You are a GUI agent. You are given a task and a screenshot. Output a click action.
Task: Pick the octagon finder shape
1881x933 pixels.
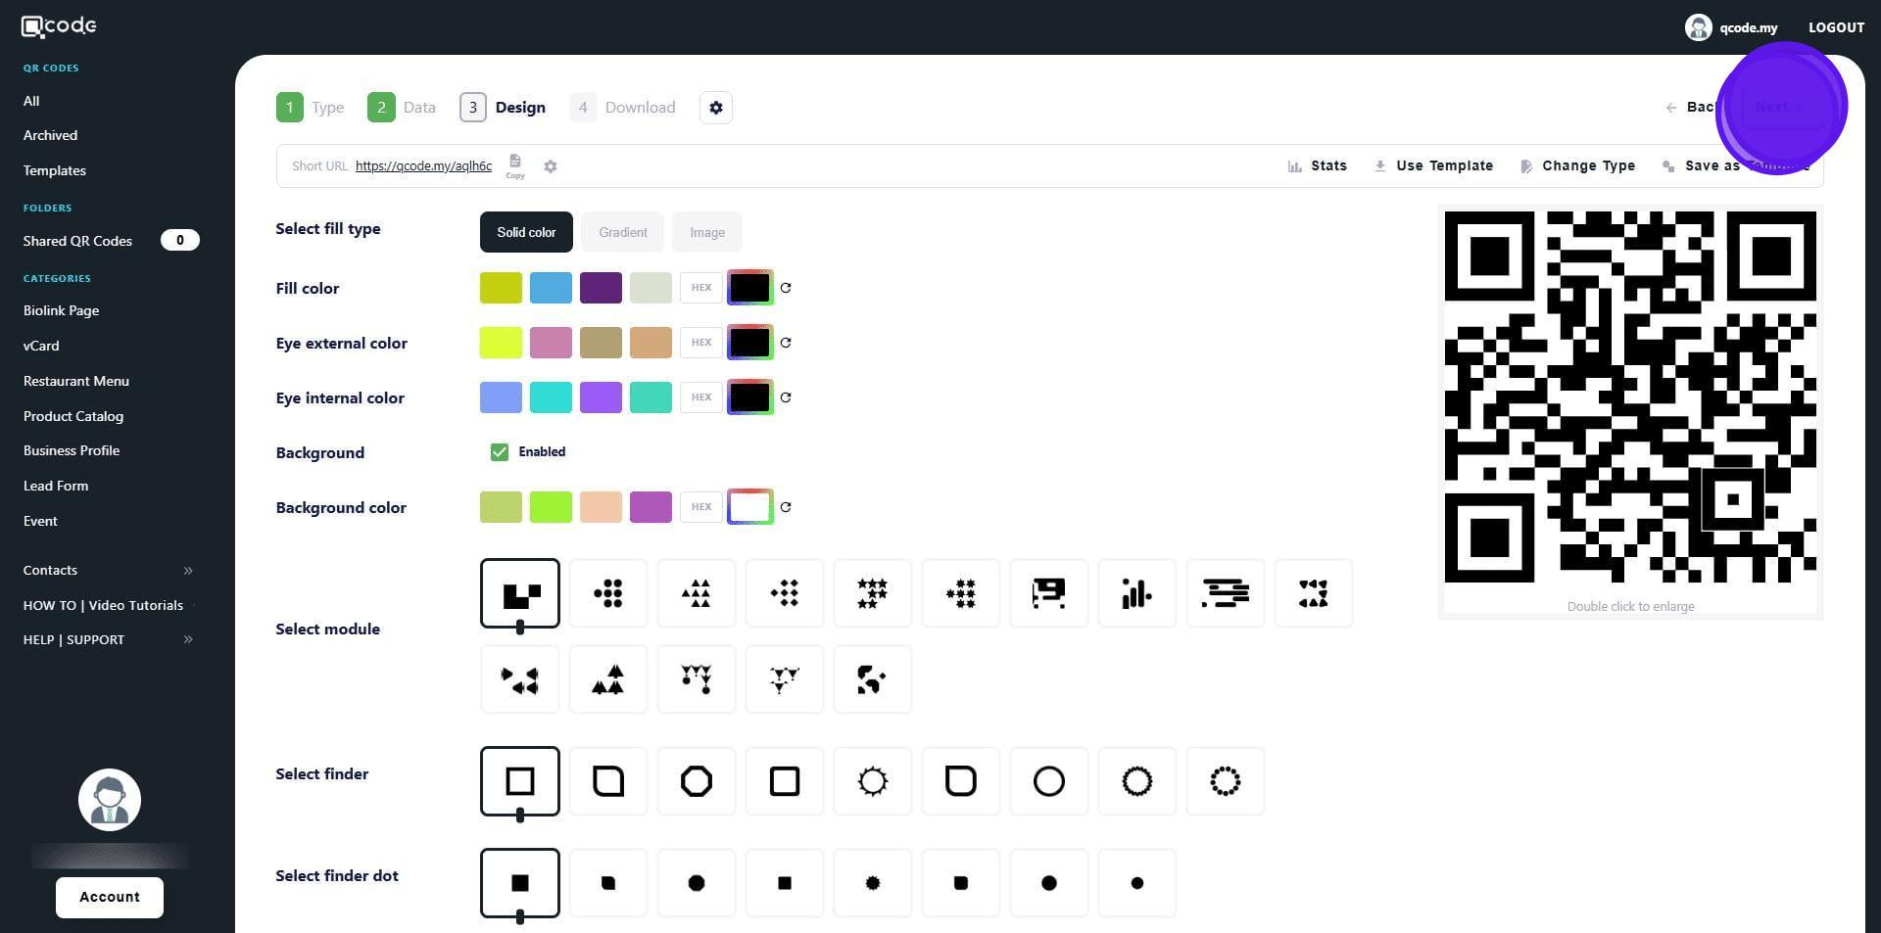click(x=696, y=781)
